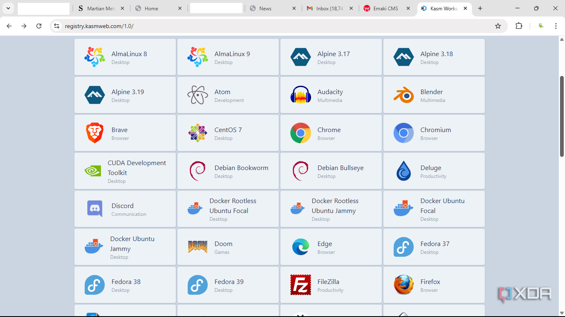Image resolution: width=565 pixels, height=317 pixels.
Task: Click the "Alpine 3.18" title
Action: point(436,54)
